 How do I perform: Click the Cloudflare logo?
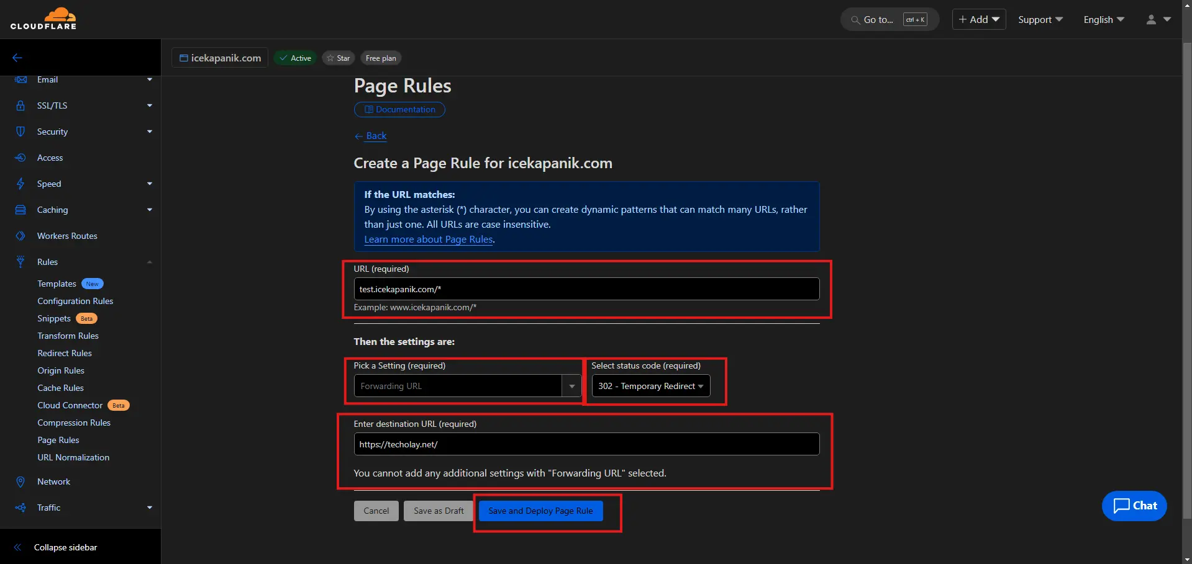[43, 19]
